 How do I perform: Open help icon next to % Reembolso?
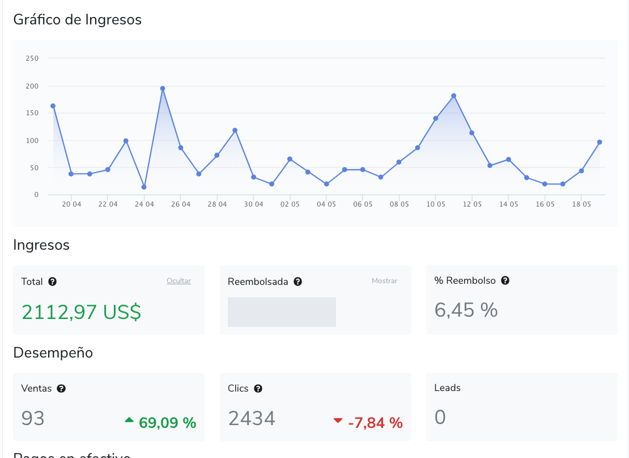[505, 280]
